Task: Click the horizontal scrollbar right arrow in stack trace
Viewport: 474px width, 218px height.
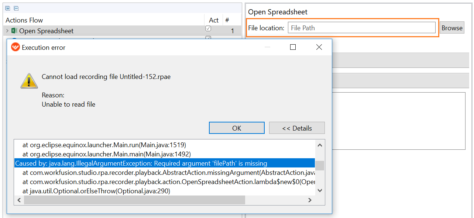Action: pyautogui.click(x=310, y=200)
